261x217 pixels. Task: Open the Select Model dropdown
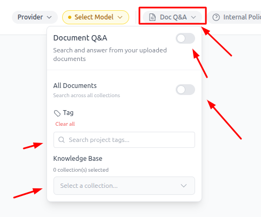[x=96, y=17]
